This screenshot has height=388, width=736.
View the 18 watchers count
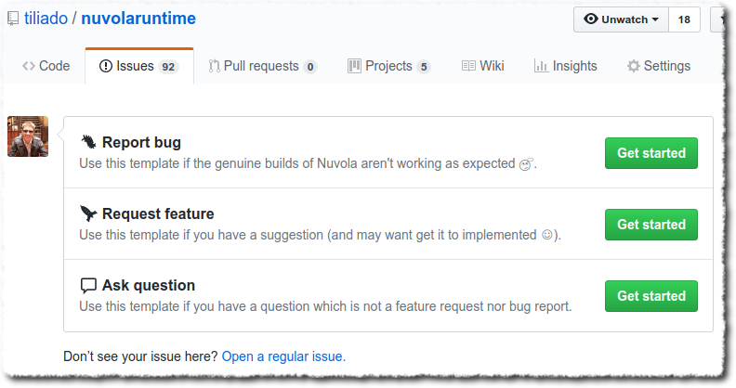click(x=685, y=19)
